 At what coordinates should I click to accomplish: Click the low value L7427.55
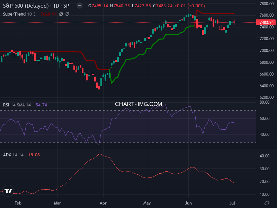141,6
